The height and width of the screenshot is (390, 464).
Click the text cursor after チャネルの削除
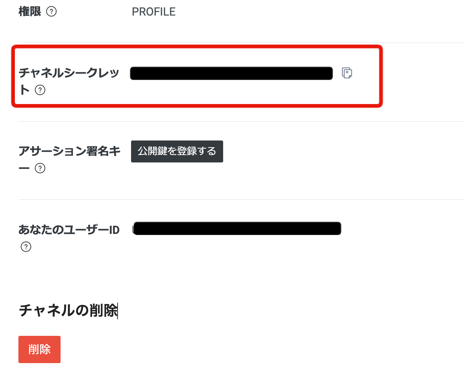pyautogui.click(x=118, y=311)
